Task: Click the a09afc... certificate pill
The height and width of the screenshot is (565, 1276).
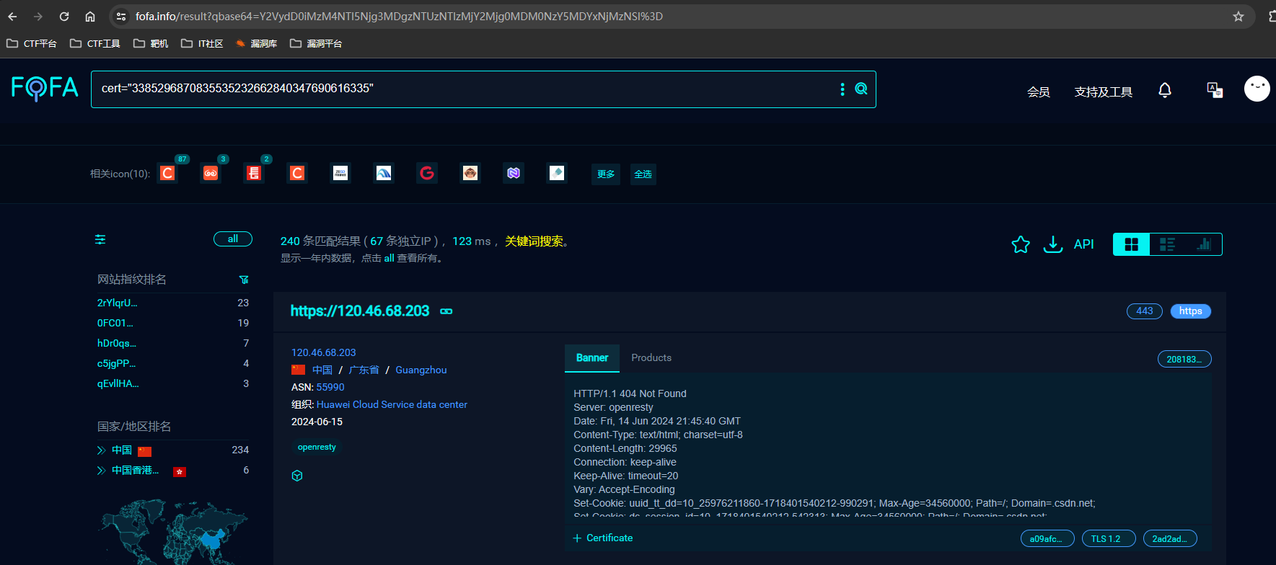Action: [x=1047, y=538]
